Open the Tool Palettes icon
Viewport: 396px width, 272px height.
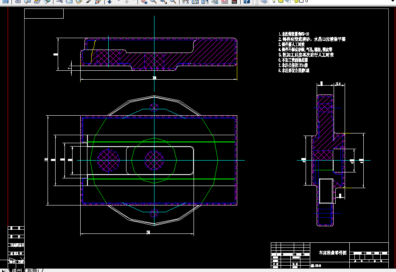coord(205,2)
